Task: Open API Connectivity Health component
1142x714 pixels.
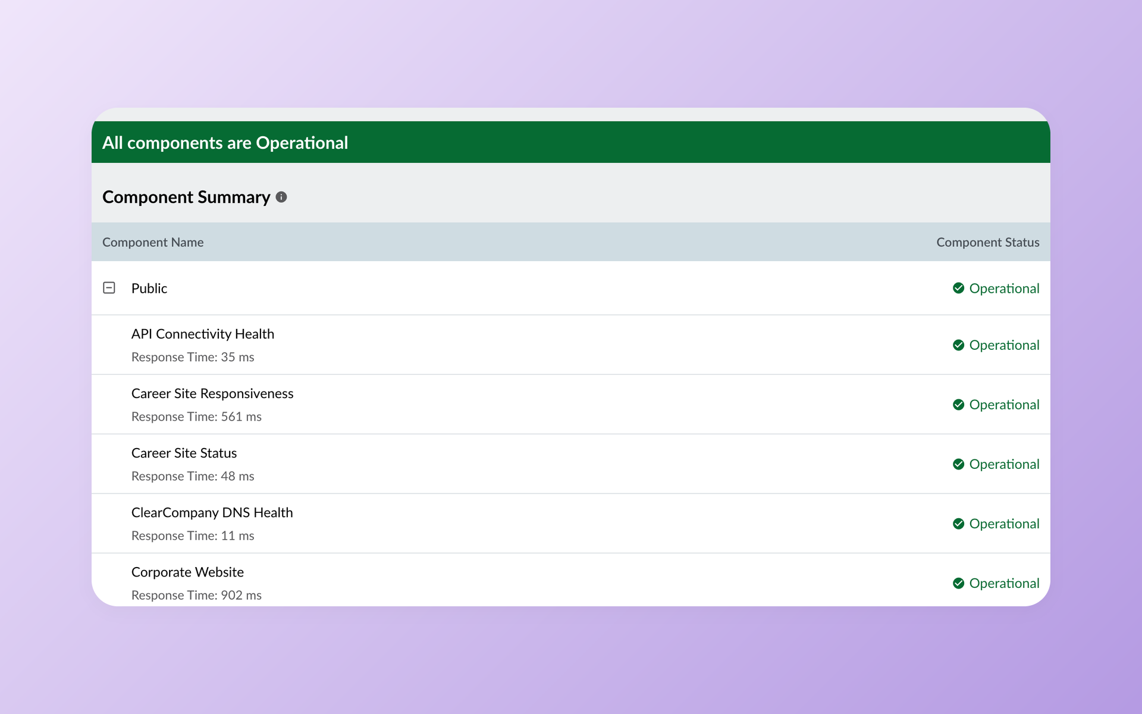Action: tap(203, 334)
